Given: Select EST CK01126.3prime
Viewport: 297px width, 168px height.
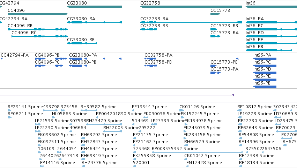Looking at the screenshot, I should (x=197, y=107).
